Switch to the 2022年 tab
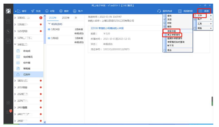The width and height of the screenshot is (219, 127). point(52,18)
